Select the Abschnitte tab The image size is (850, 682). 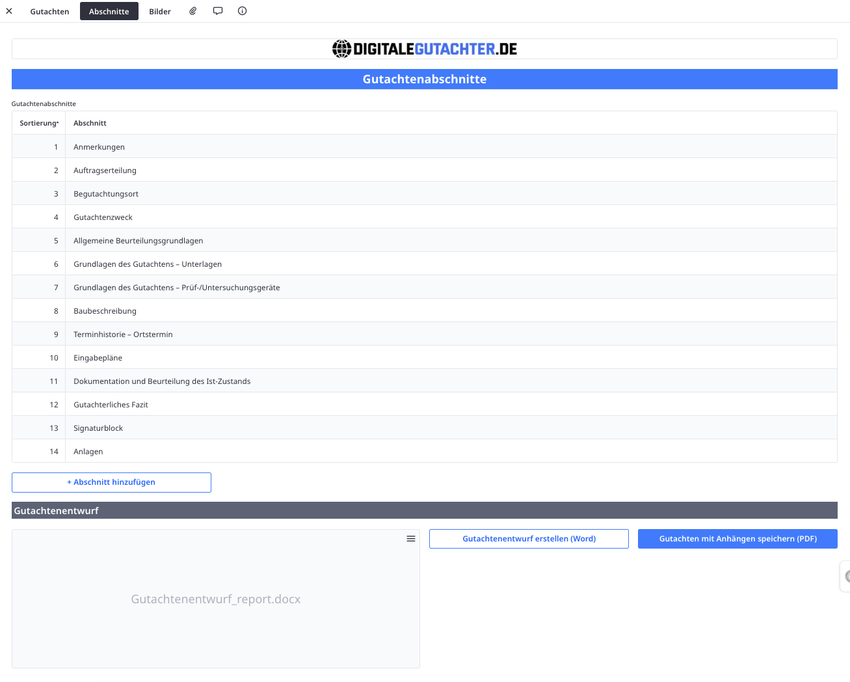[109, 11]
